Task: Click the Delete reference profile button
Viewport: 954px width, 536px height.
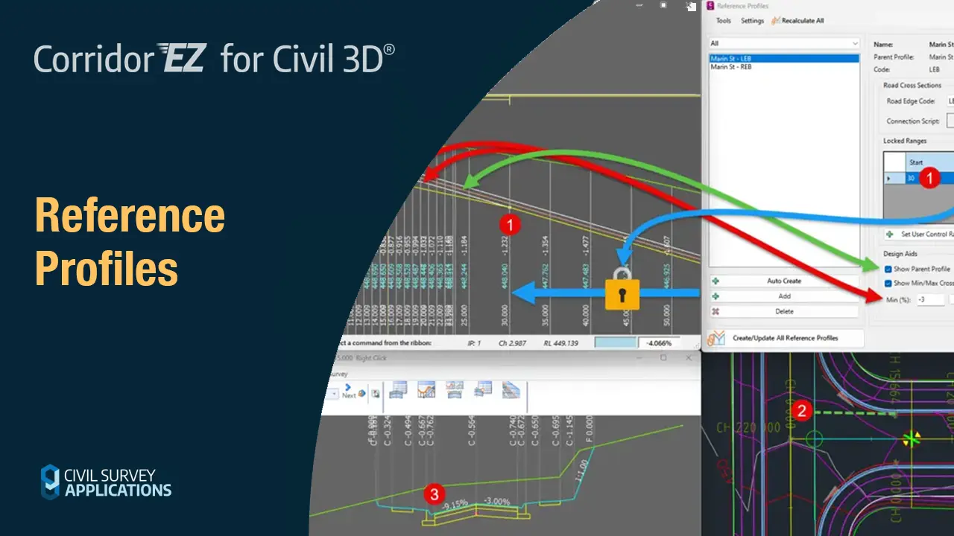Action: 784,311
